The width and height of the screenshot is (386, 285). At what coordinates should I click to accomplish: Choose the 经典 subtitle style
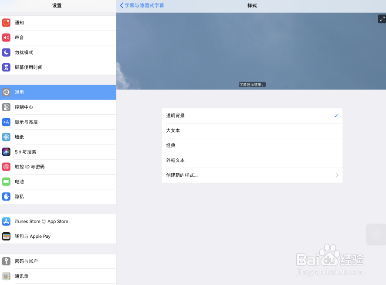tap(252, 145)
